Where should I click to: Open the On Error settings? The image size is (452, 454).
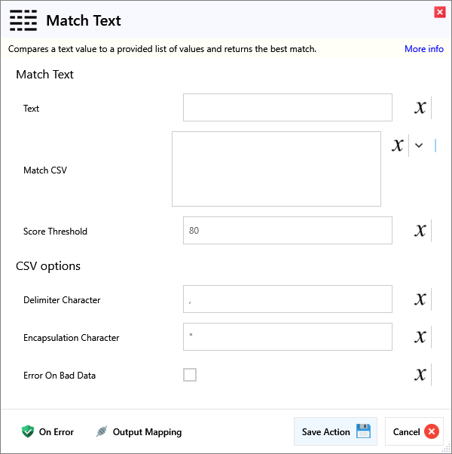pyautogui.click(x=56, y=432)
